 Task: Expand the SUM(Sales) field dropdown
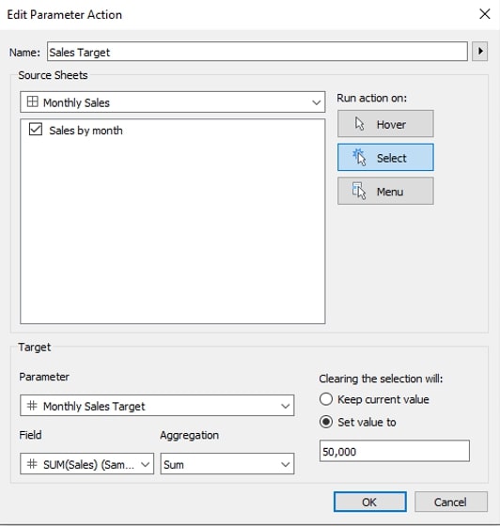coord(86,464)
